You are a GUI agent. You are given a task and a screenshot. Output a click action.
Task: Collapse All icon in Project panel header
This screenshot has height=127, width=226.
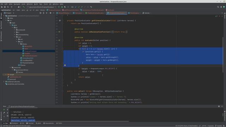[x=47, y=13]
